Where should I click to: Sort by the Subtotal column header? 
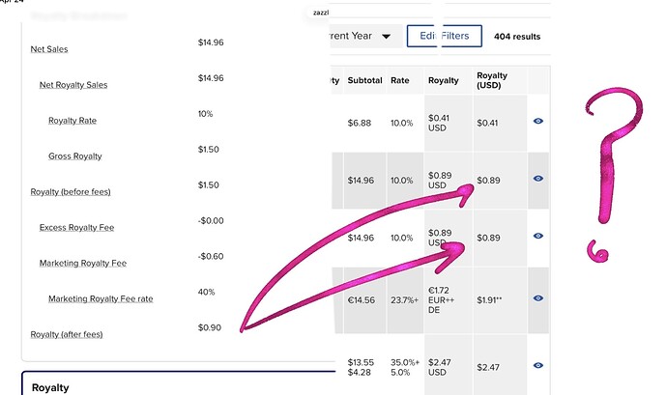point(364,80)
